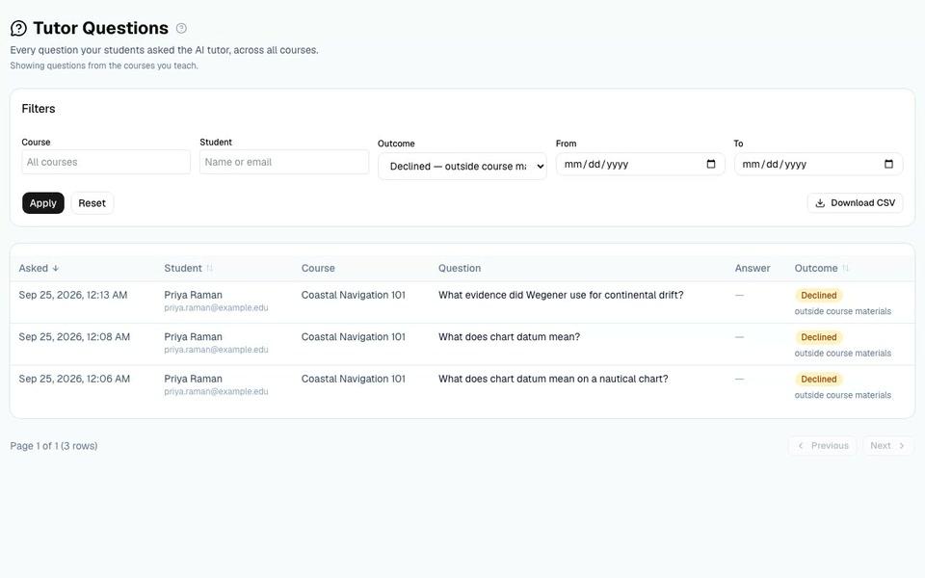Click the From date input
Viewport: 925px width, 578px height.
point(640,164)
